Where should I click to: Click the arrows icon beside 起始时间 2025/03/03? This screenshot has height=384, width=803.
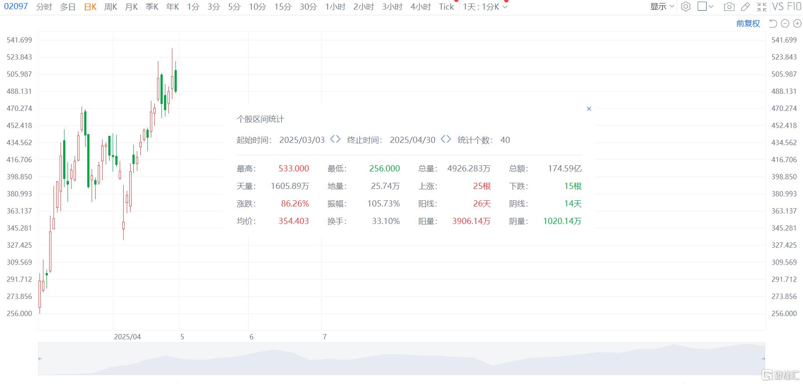(x=335, y=139)
